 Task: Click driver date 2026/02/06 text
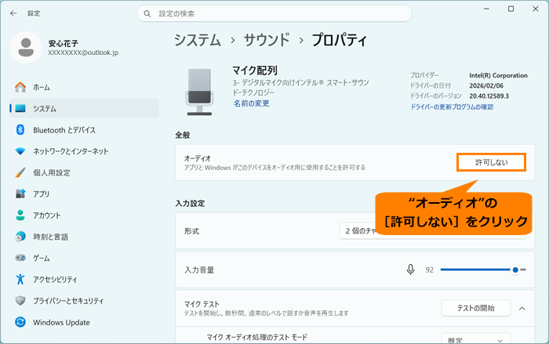click(x=486, y=85)
